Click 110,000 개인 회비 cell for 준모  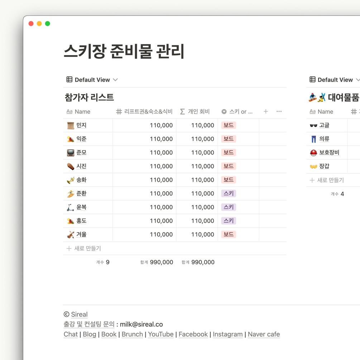(x=197, y=153)
